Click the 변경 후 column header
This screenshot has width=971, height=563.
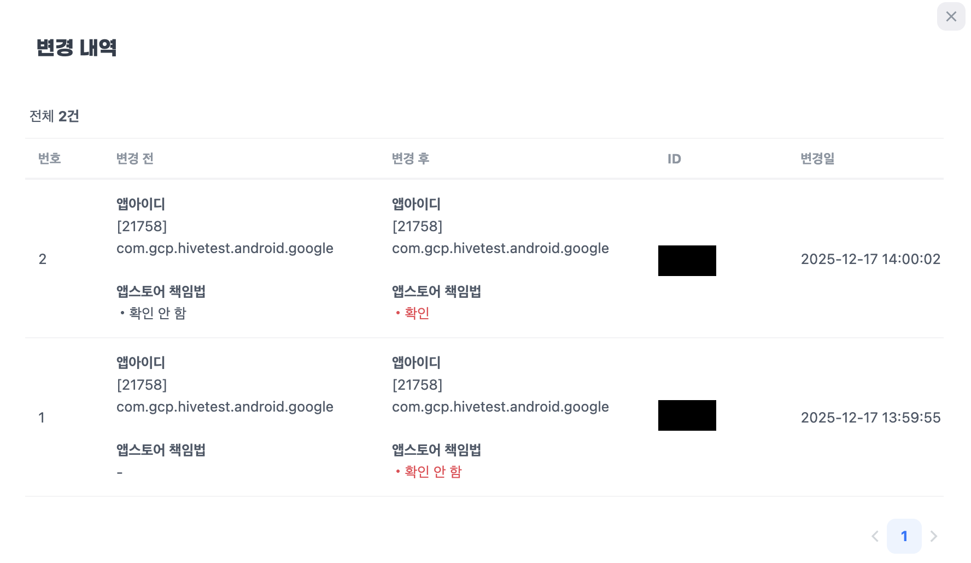(410, 159)
